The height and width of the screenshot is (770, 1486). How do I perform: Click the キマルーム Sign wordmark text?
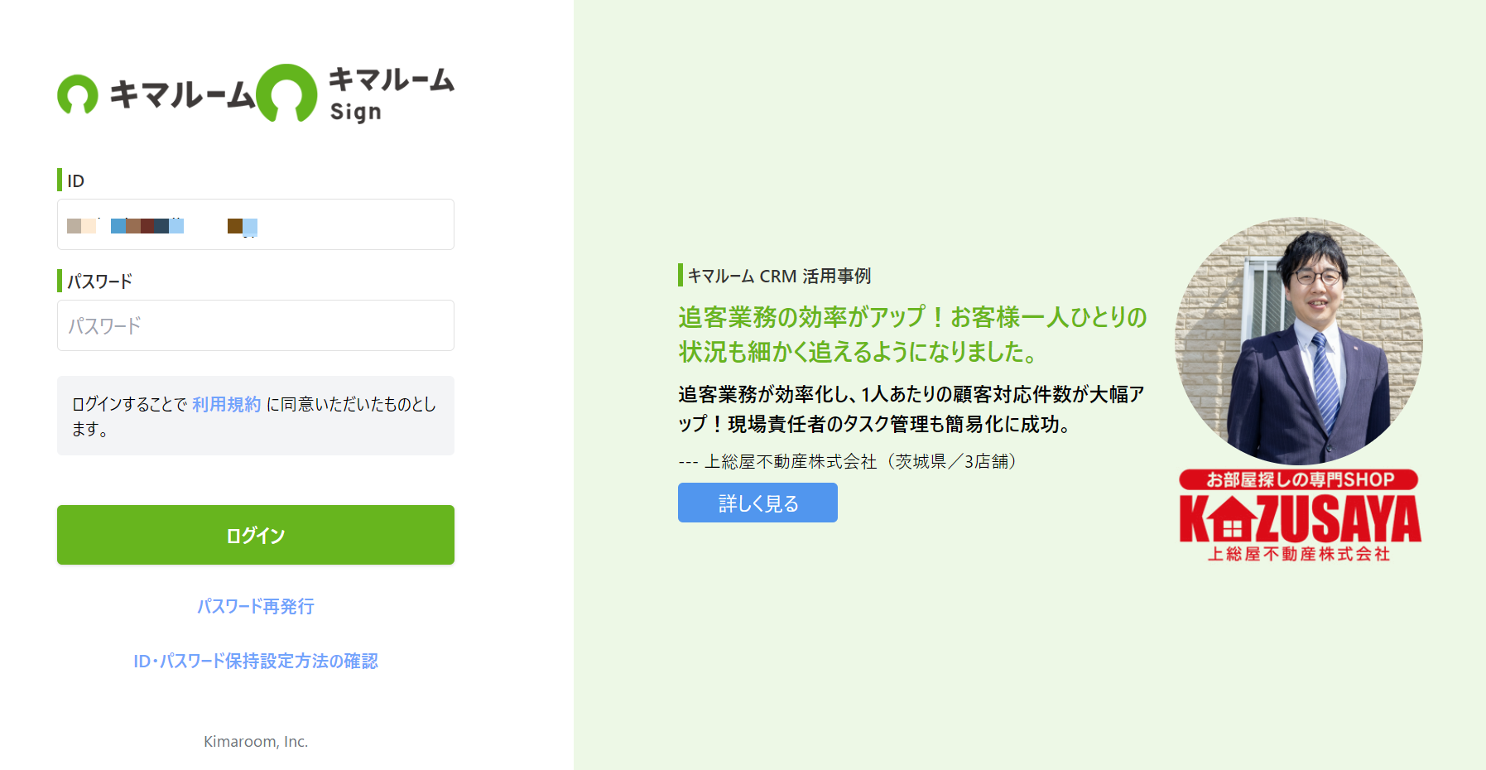(392, 94)
